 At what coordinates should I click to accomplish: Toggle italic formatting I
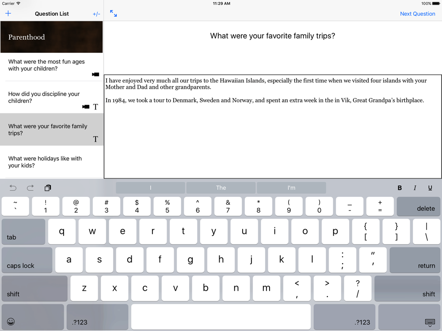point(415,188)
